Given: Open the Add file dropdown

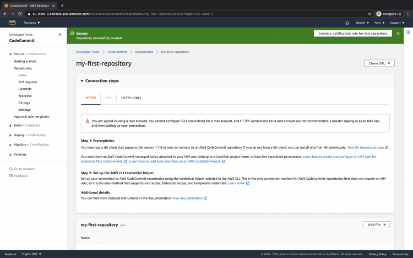Looking at the screenshot, I should pos(377,224).
